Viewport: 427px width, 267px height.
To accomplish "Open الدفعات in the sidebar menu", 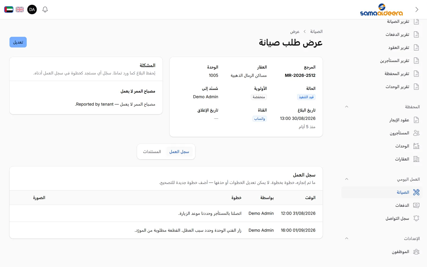I will tap(381, 205).
